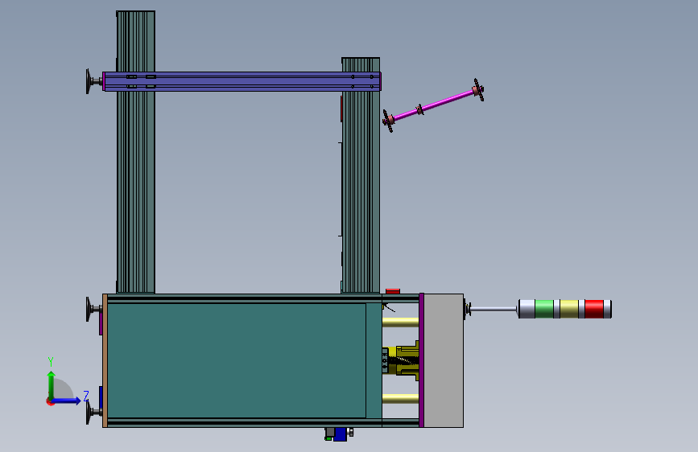Select the yellow segment of the signal tower light
The height and width of the screenshot is (452, 698).
tap(569, 309)
